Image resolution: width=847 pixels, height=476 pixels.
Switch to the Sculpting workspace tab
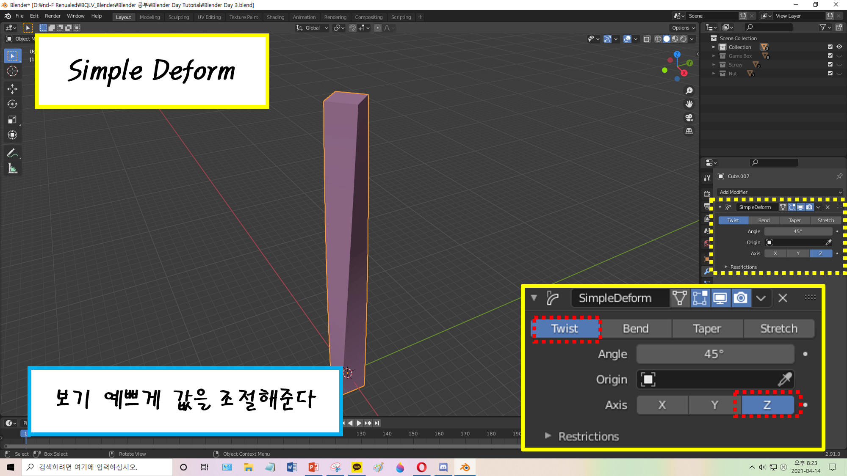coord(178,17)
